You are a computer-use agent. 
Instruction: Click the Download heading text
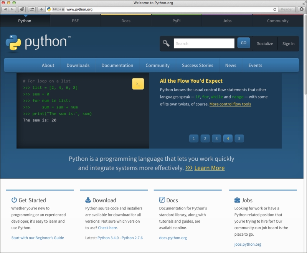[x=104, y=200]
